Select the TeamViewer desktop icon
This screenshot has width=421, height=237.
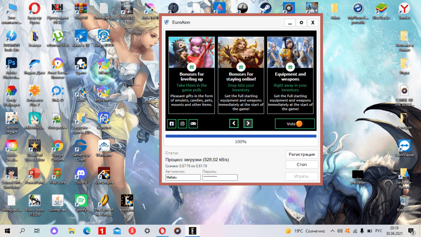(404, 147)
